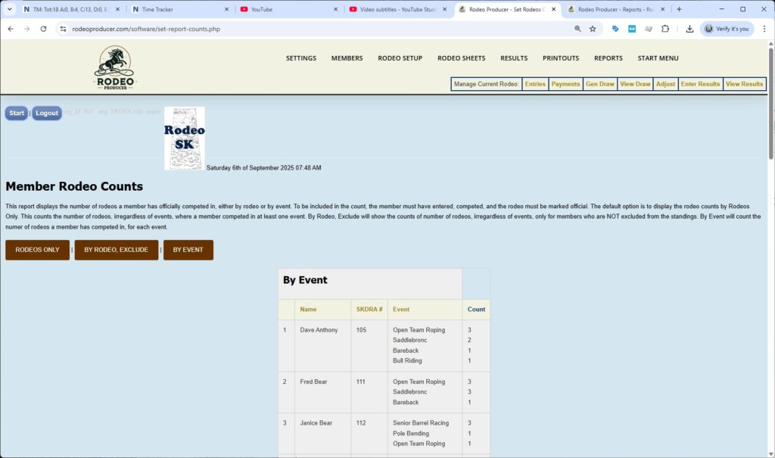This screenshot has height=458, width=775.
Task: Select Payments in the rodeo toolbar
Action: pos(565,84)
